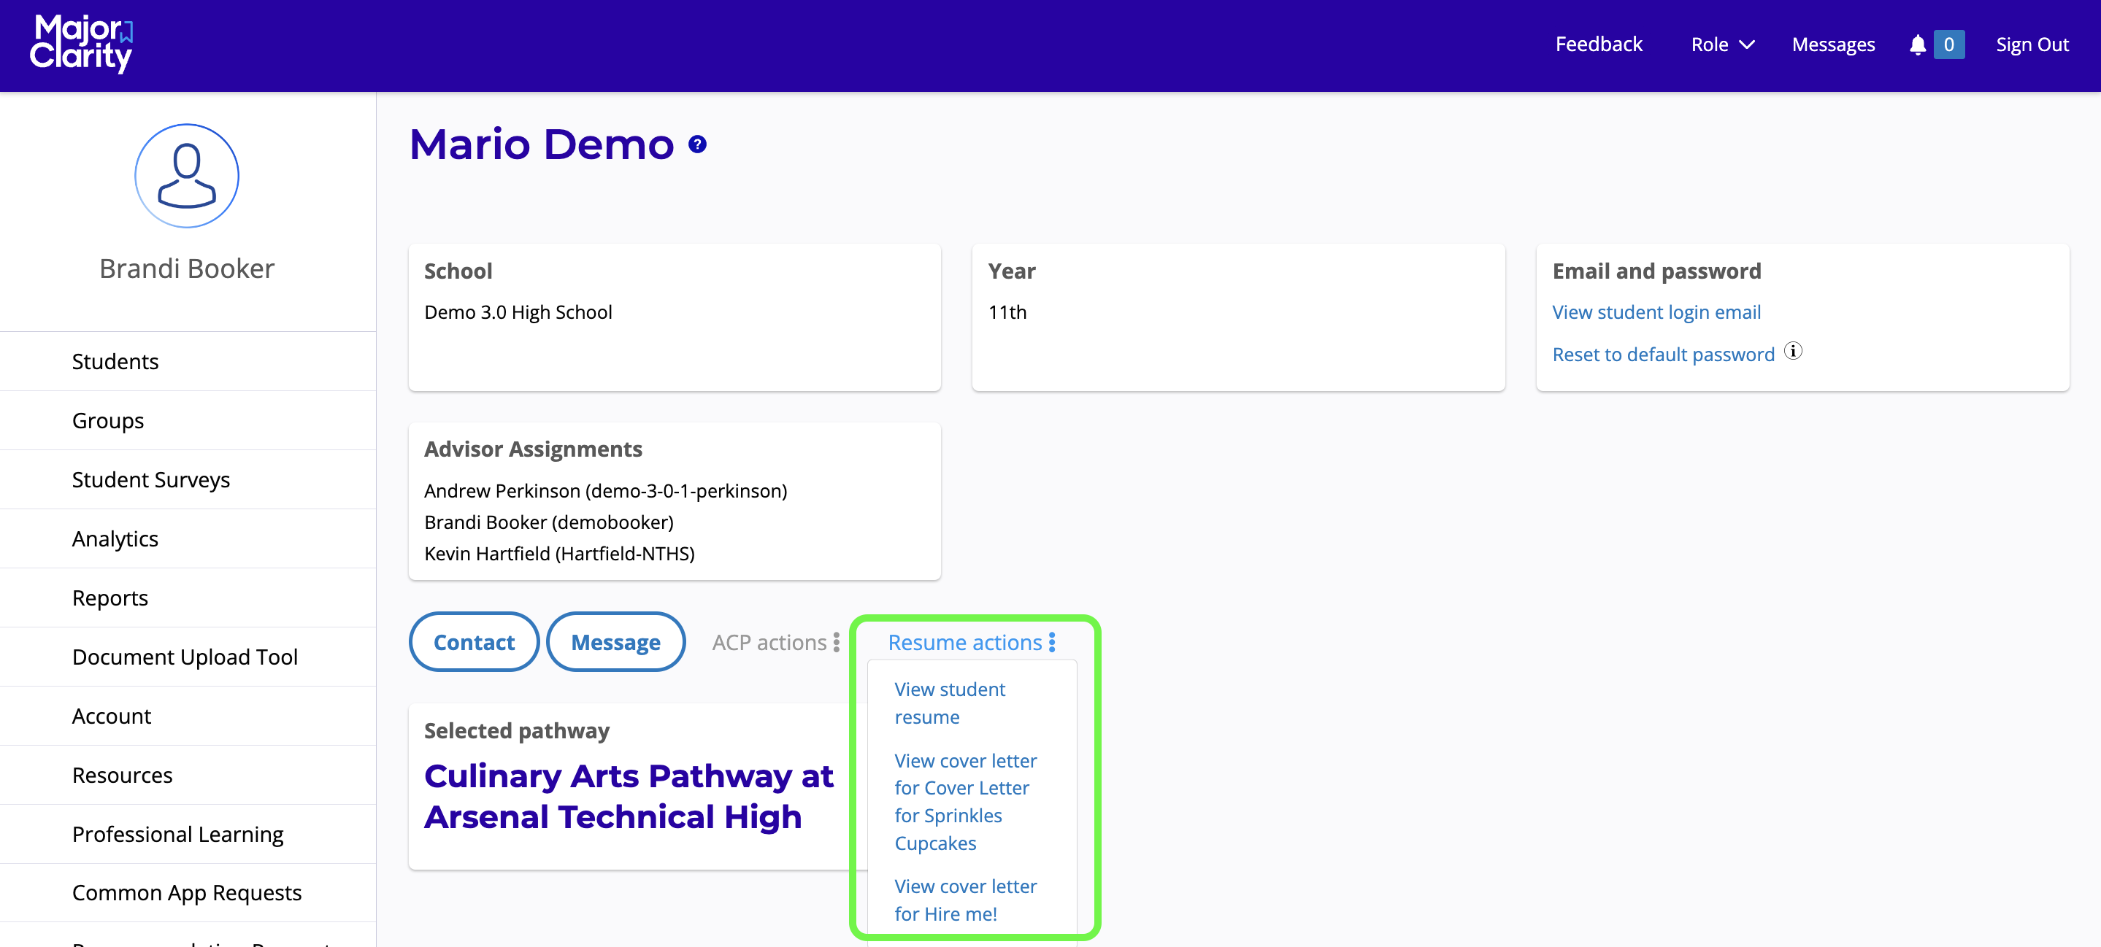Click the notification count badge
Image resolution: width=2101 pixels, height=947 pixels.
pos(1948,45)
